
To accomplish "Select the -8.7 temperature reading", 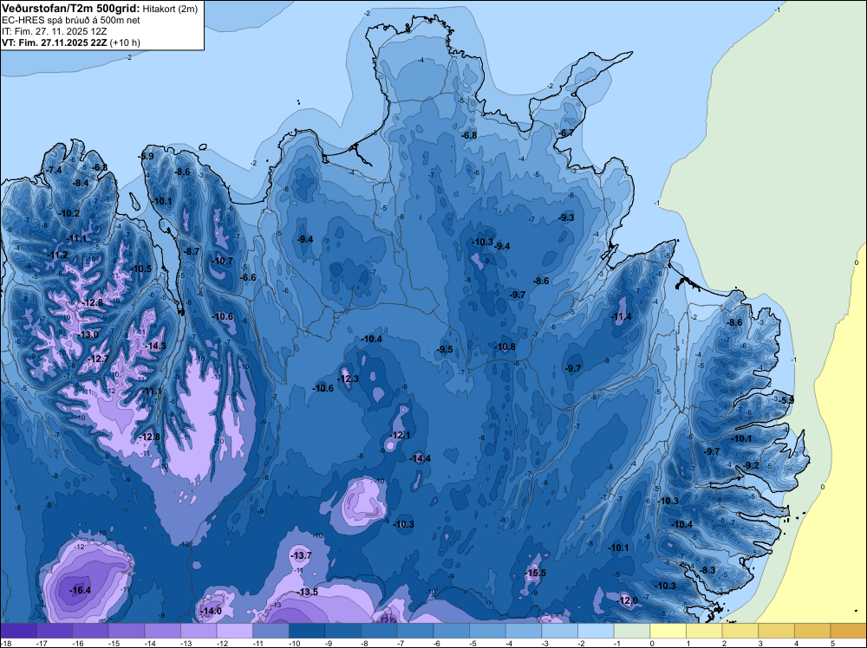I will click(x=192, y=251).
